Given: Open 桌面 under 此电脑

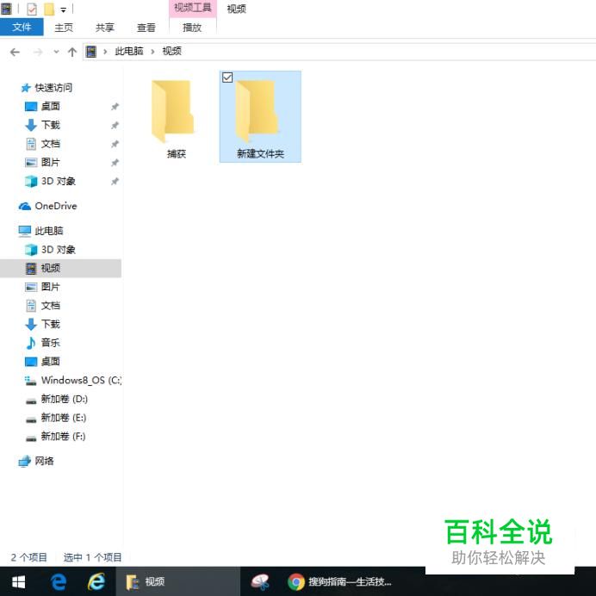Looking at the screenshot, I should point(51,361).
